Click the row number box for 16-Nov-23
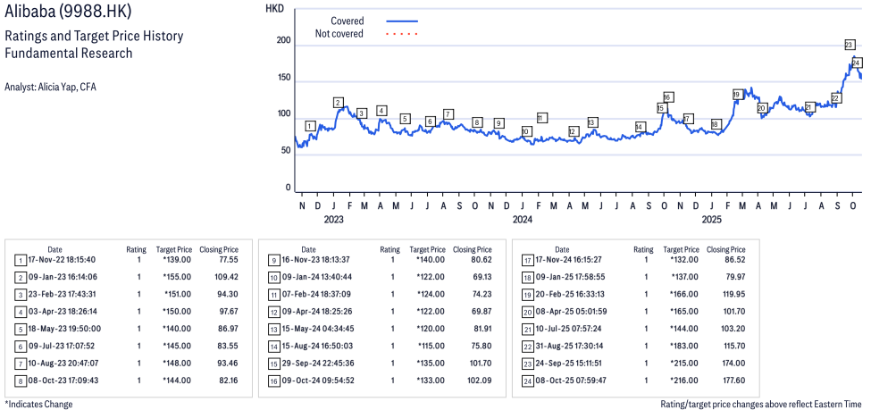Image resolution: width=871 pixels, height=410 pixels. pyautogui.click(x=272, y=260)
